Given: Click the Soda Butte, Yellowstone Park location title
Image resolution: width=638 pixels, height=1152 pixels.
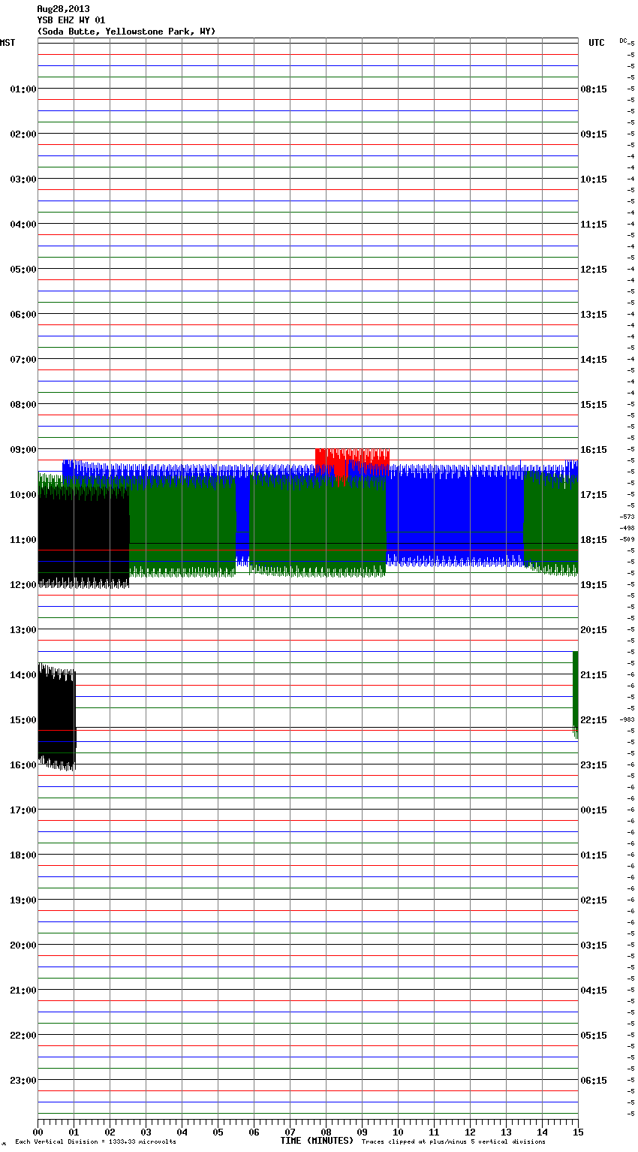Looking at the screenshot, I should (x=126, y=32).
